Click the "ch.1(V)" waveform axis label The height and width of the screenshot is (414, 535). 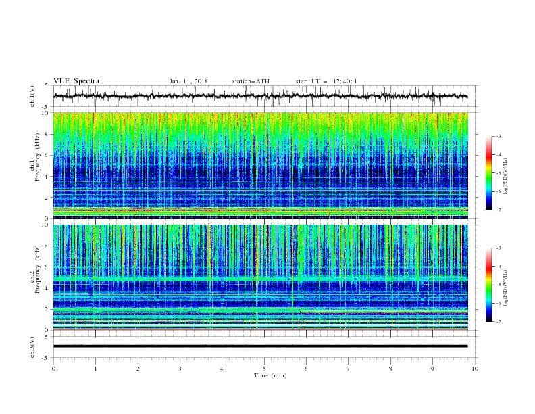pos(32,96)
